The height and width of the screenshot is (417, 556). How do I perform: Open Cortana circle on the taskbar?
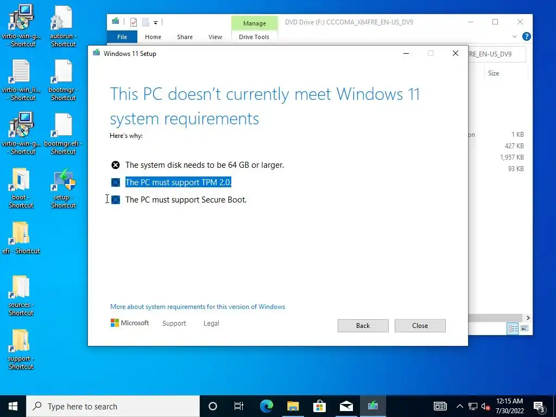coord(213,406)
